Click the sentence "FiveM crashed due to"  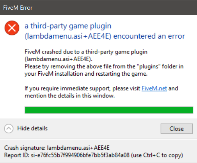click(52, 52)
